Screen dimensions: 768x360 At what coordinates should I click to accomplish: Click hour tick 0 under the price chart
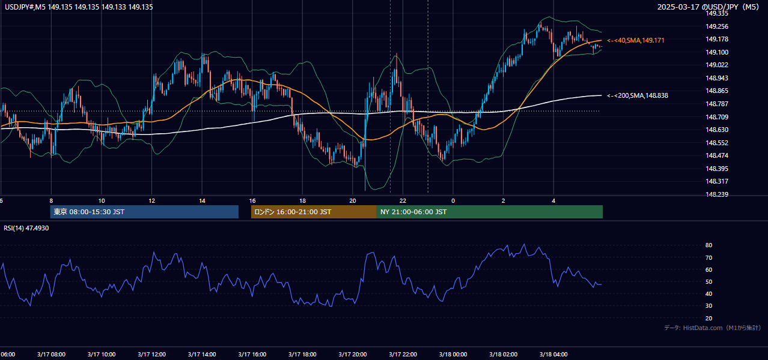453,200
